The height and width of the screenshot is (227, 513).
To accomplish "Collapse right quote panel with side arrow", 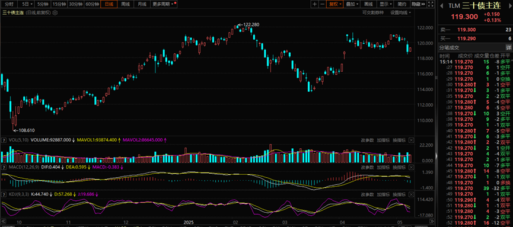I will pyautogui.click(x=436, y=155).
